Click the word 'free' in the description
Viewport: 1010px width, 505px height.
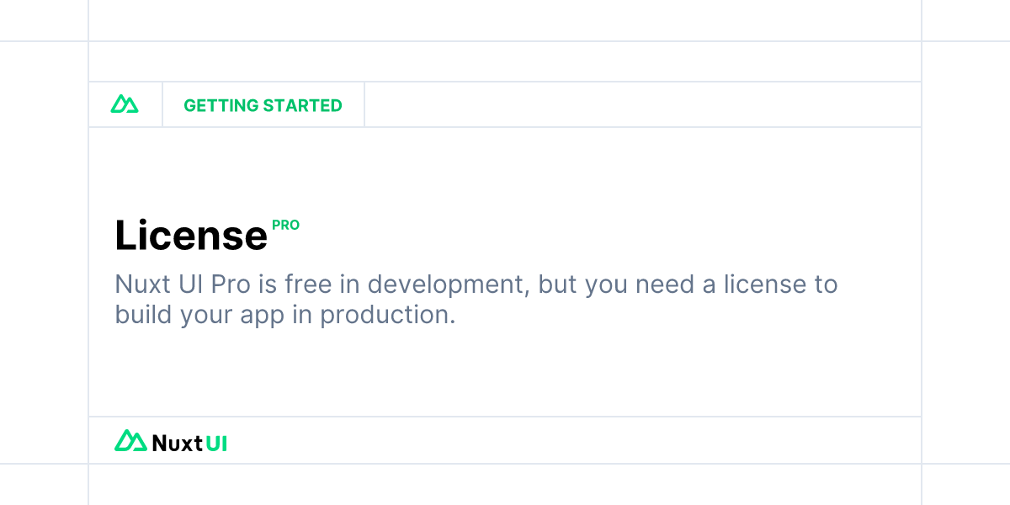coord(311,284)
